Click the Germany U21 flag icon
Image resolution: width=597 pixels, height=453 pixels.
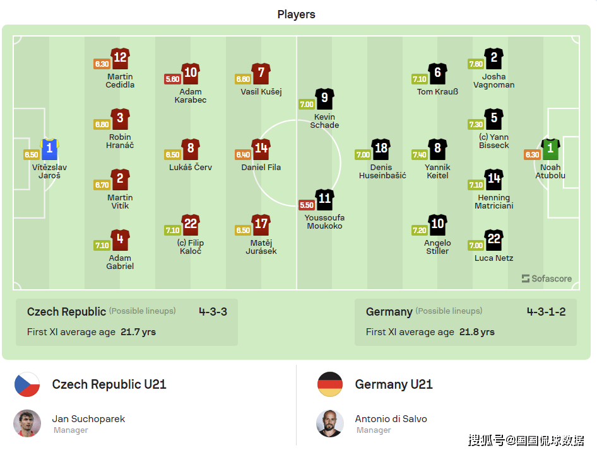(330, 384)
